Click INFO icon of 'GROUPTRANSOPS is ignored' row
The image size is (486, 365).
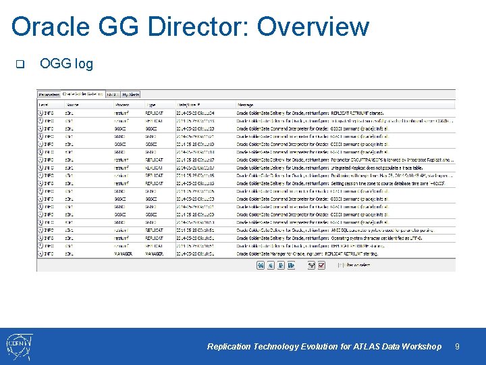click(x=40, y=160)
